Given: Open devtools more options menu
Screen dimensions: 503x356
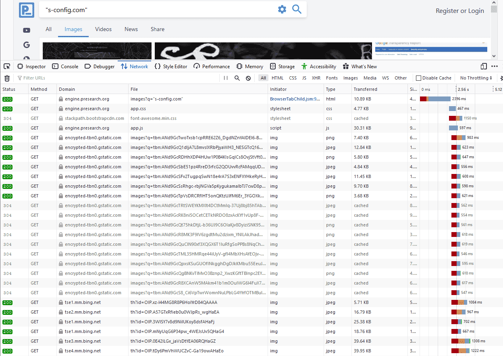Looking at the screenshot, I should tap(495, 66).
